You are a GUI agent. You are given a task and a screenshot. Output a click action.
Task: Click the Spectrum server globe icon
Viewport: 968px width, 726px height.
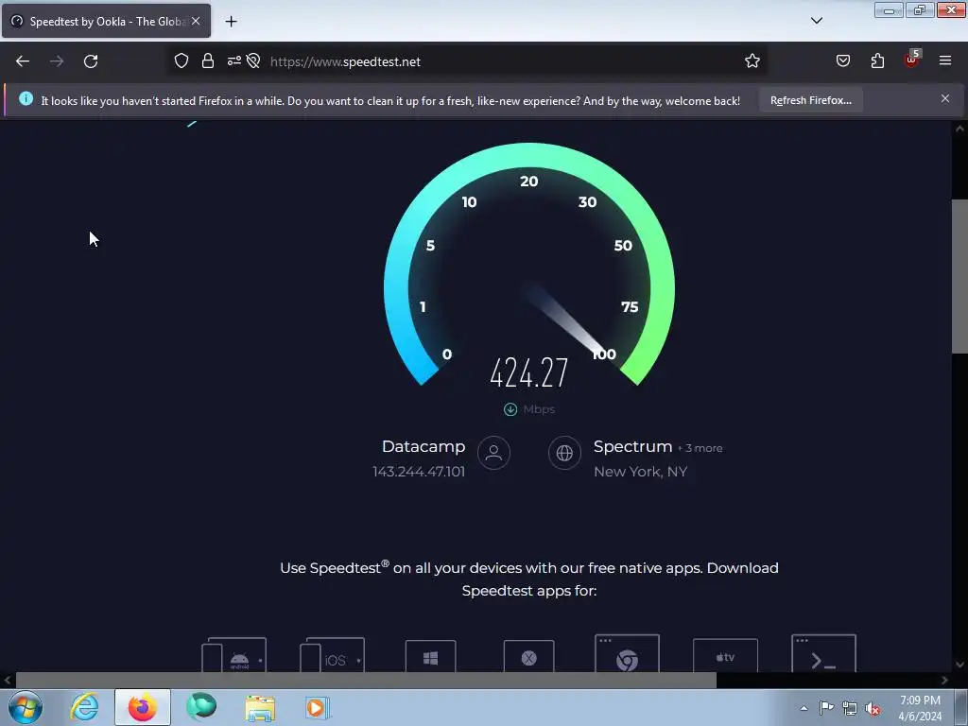[x=564, y=453]
